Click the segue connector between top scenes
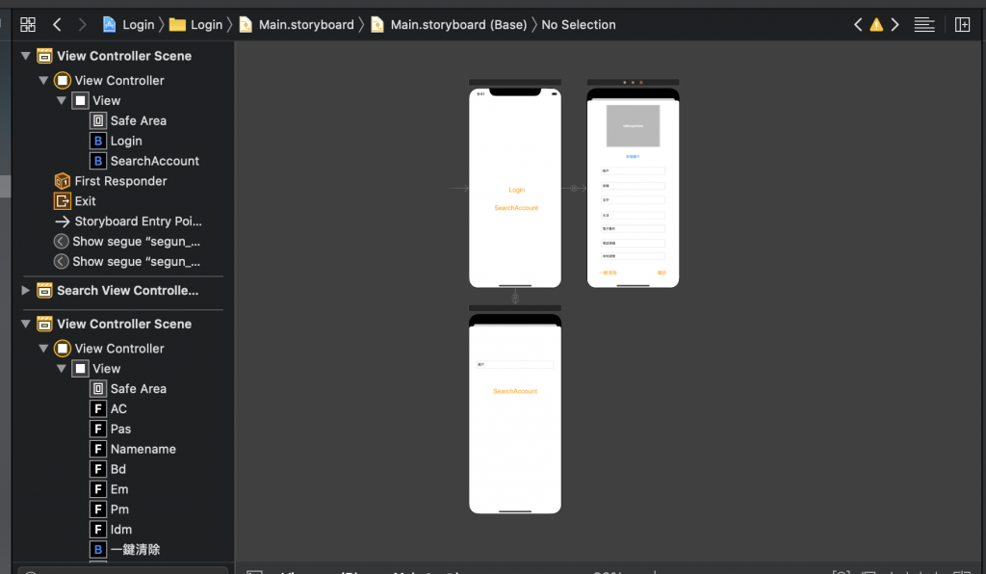This screenshot has height=574, width=986. (x=574, y=188)
